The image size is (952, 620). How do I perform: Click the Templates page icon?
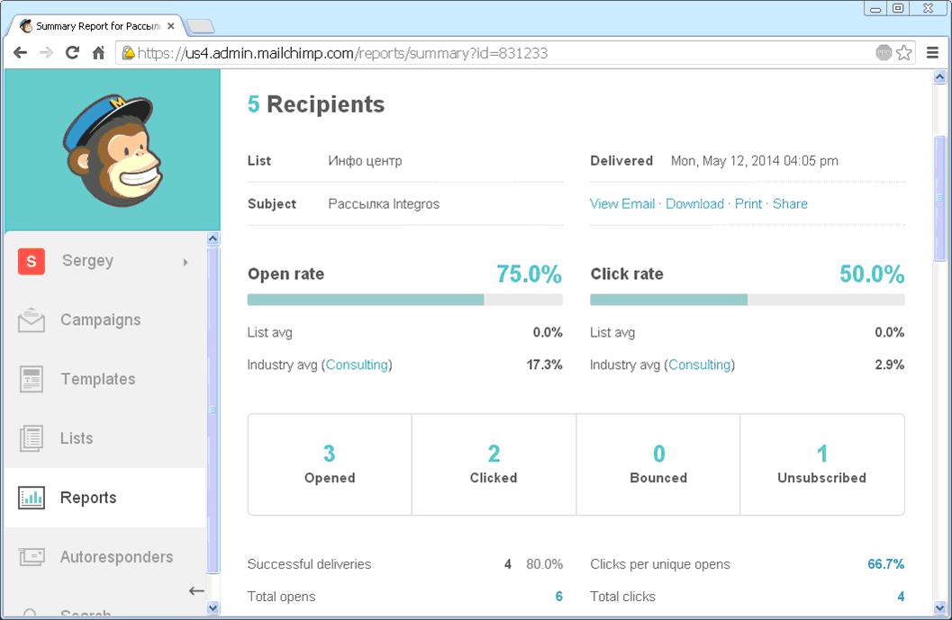[x=31, y=379]
